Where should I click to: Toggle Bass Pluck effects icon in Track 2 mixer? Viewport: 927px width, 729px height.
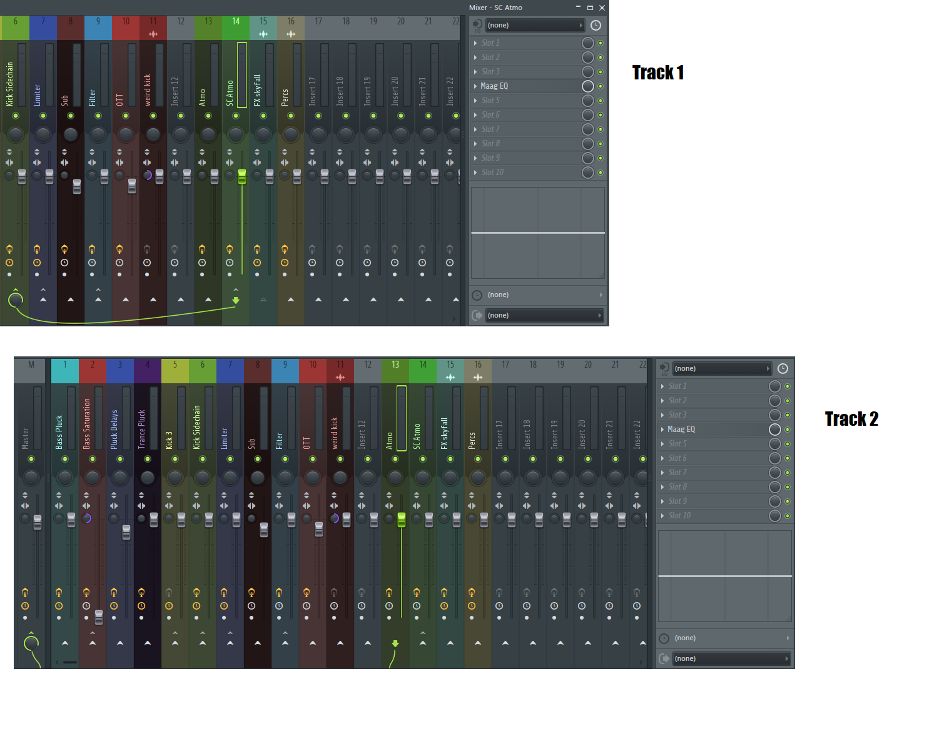click(59, 593)
